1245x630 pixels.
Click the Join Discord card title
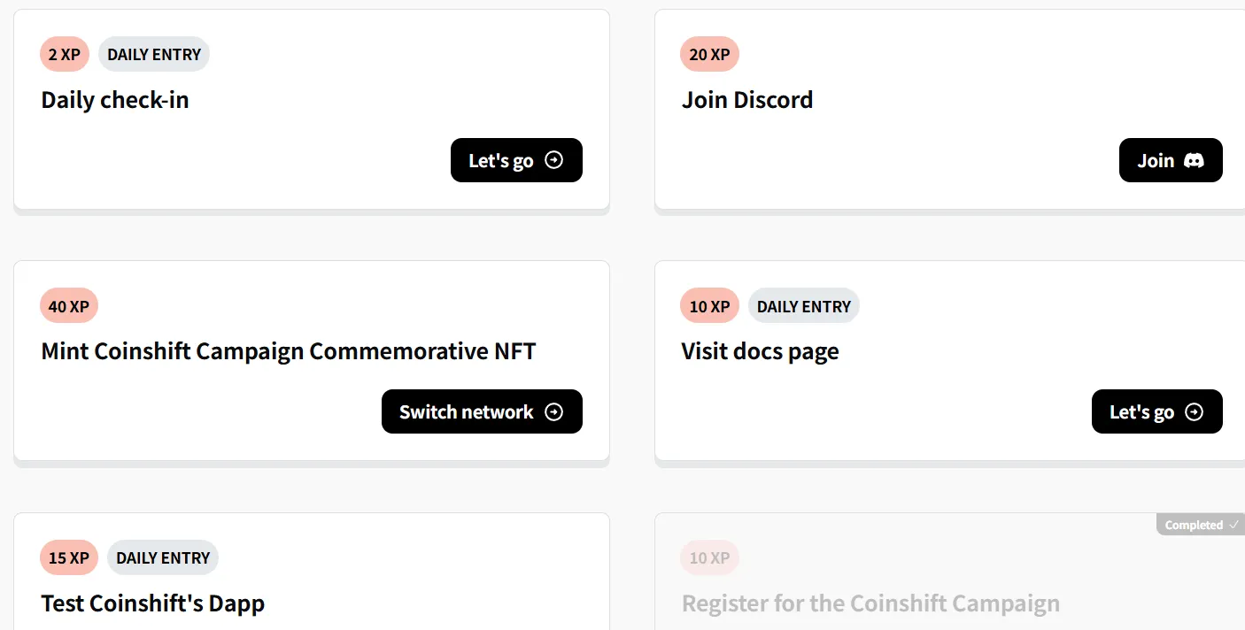point(746,100)
